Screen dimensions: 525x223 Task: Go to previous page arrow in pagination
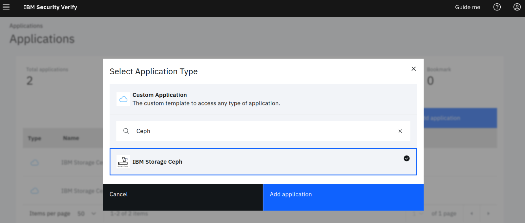[x=472, y=214]
